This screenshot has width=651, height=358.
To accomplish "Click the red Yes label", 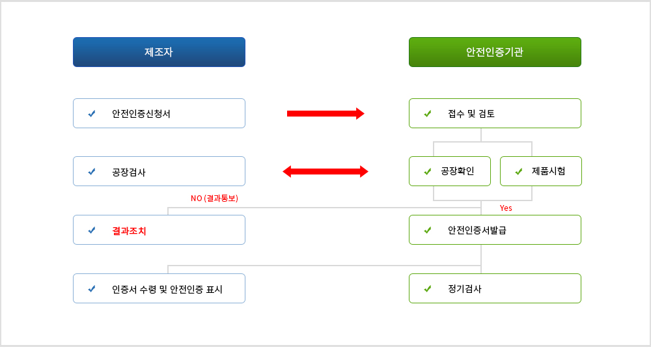I will (x=506, y=208).
